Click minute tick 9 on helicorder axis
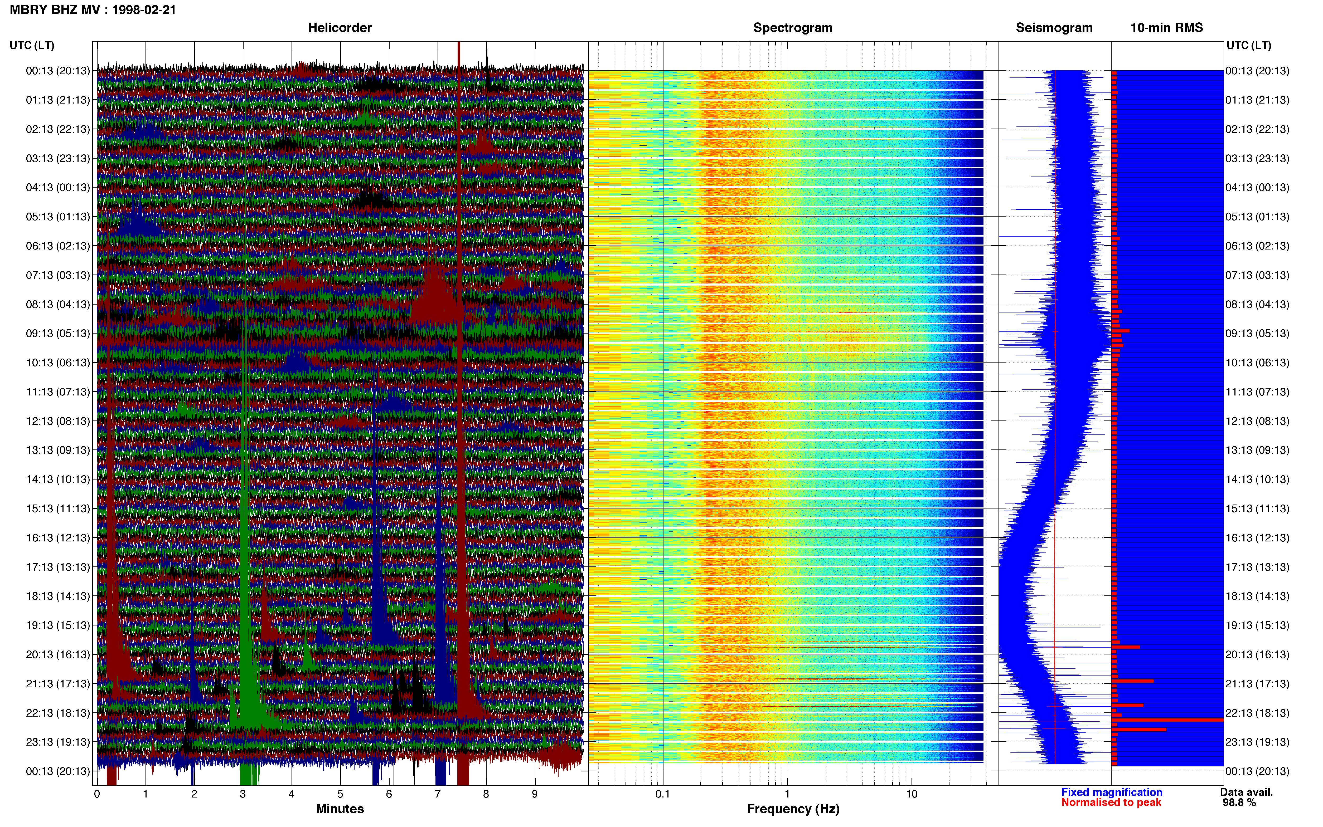 coord(535,794)
